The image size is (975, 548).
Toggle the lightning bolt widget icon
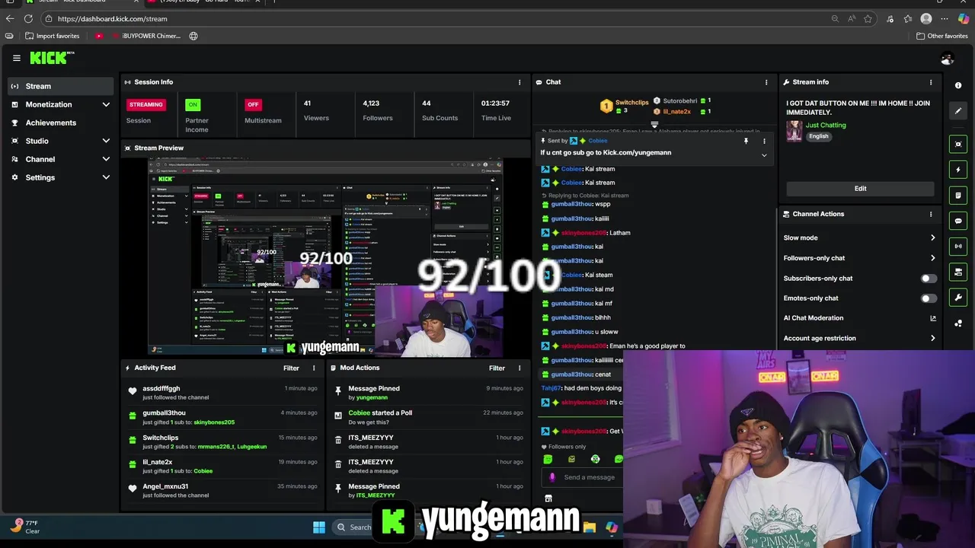coord(958,170)
